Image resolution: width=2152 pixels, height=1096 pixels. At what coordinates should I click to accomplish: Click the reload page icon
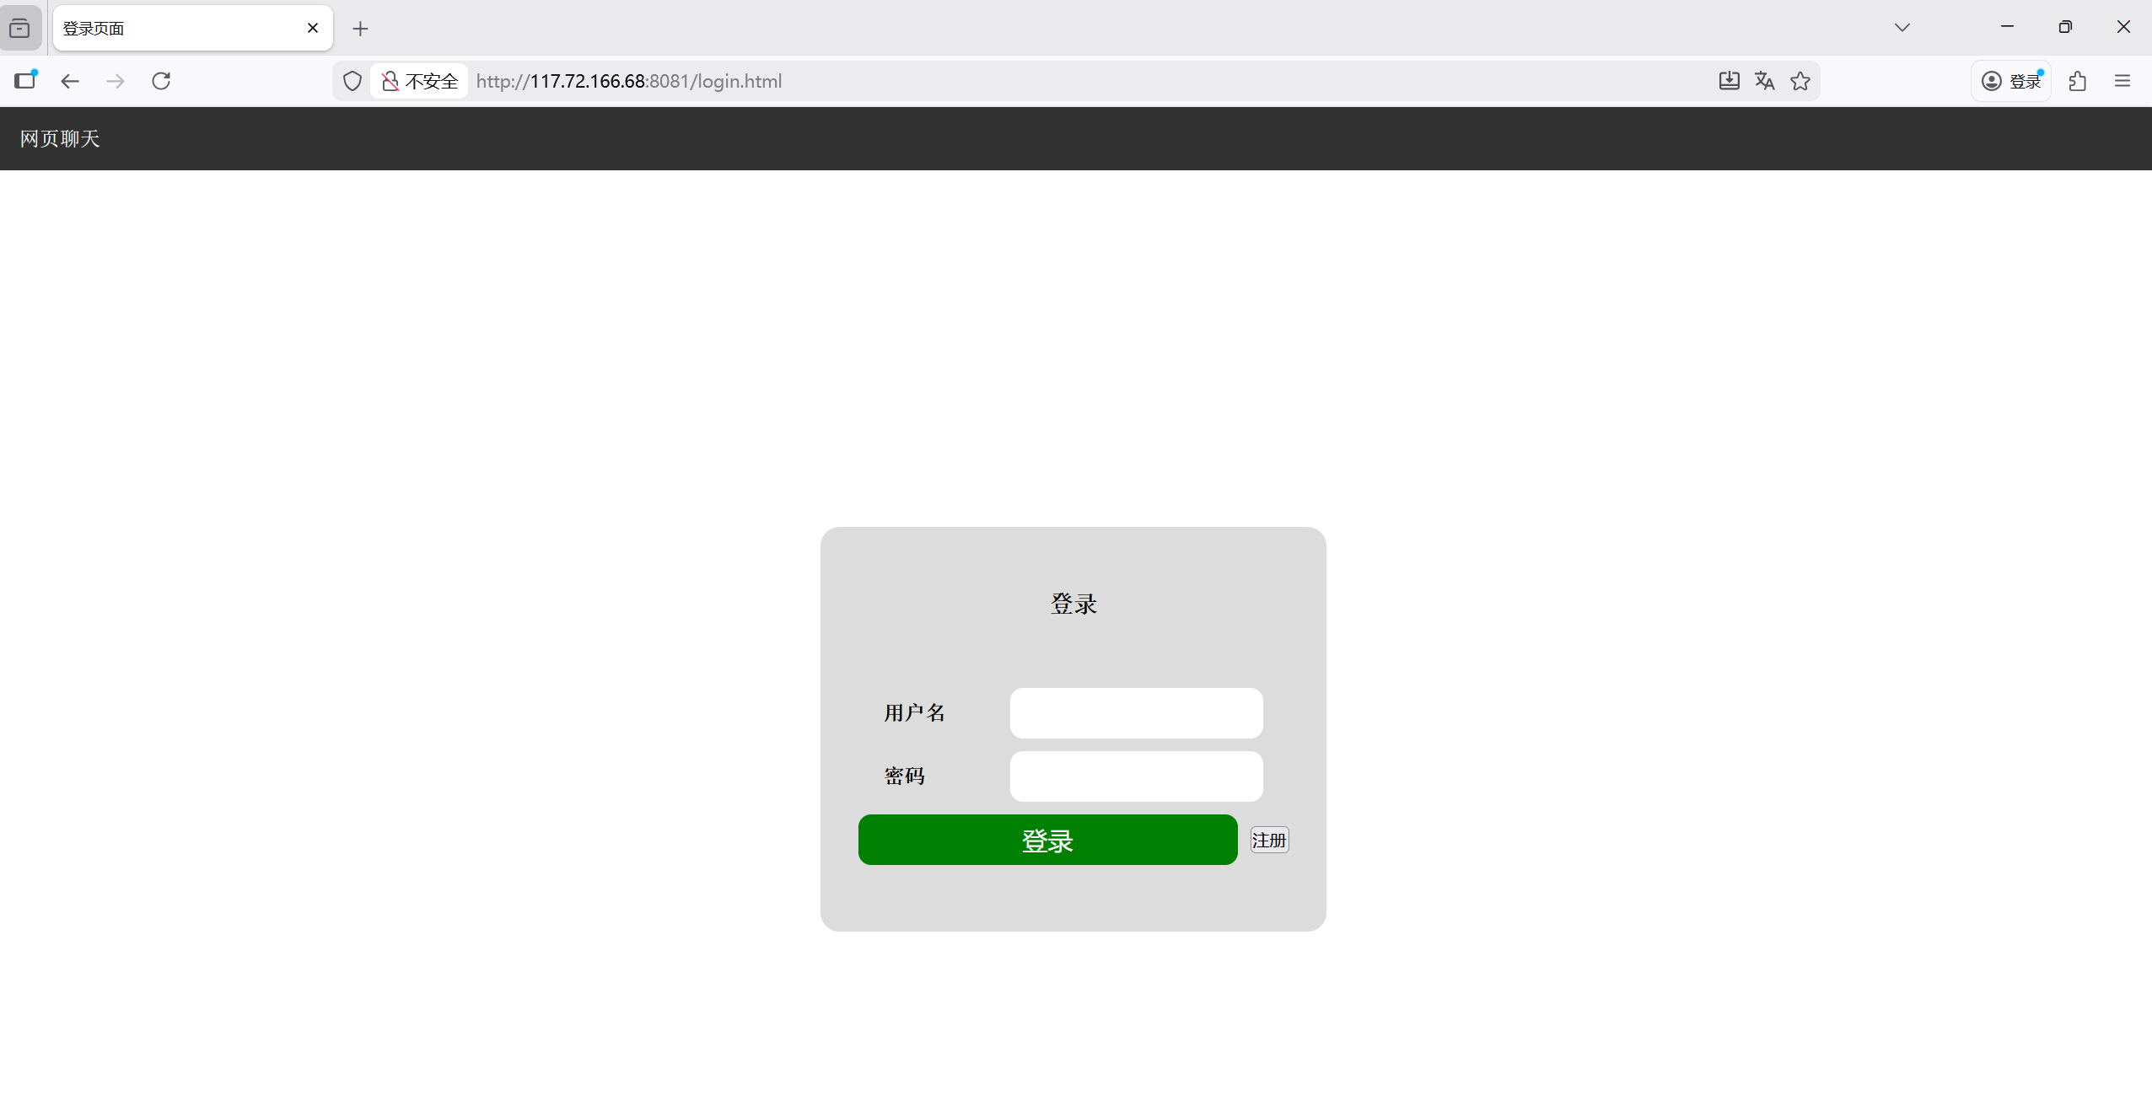161,81
